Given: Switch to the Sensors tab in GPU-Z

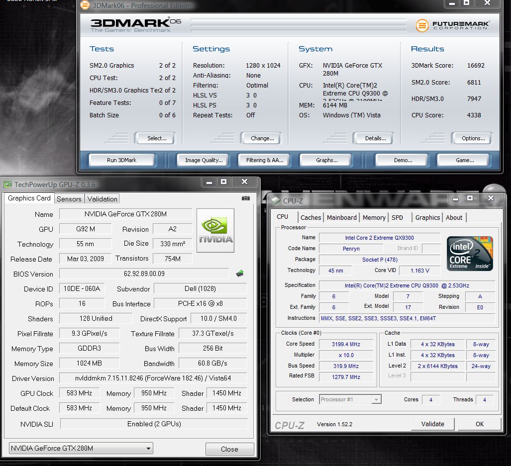Looking at the screenshot, I should [x=69, y=199].
